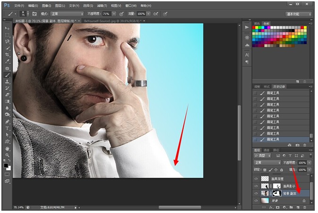Add a layer mask
This screenshot has width=318, height=213.
[277, 207]
